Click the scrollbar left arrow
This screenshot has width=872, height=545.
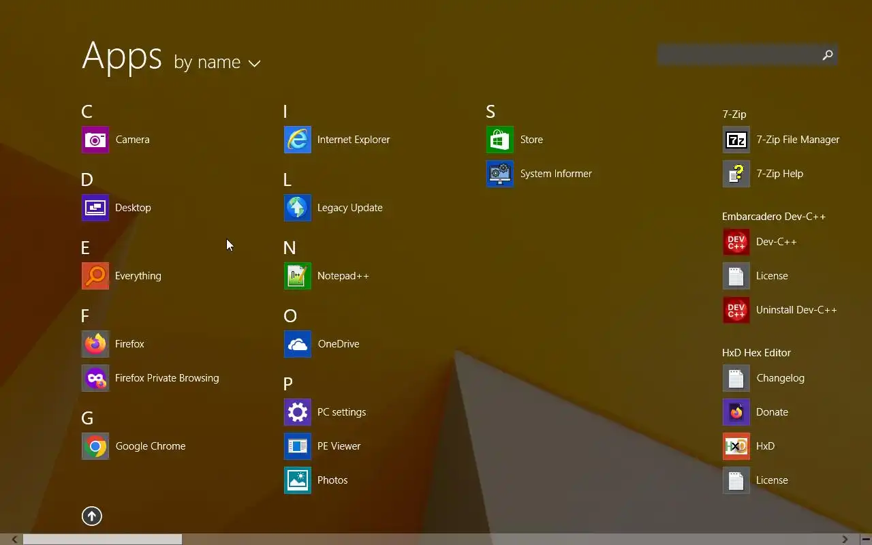(x=14, y=539)
